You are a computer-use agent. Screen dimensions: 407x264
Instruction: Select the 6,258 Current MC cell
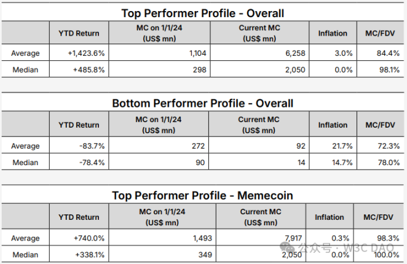(294, 53)
